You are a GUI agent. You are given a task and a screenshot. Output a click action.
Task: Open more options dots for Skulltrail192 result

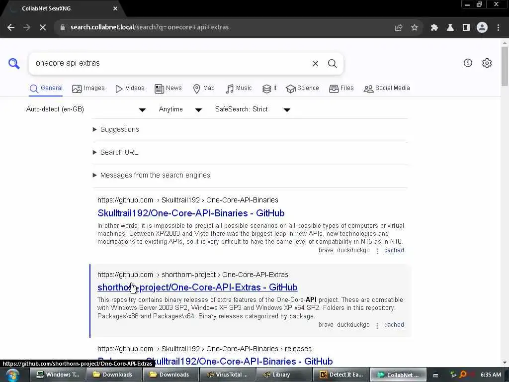tap(377, 251)
